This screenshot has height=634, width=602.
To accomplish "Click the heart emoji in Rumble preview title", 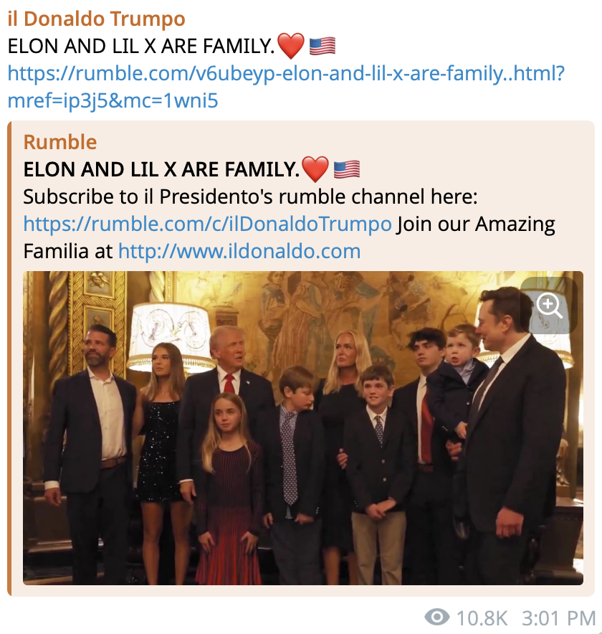I will pos(315,169).
